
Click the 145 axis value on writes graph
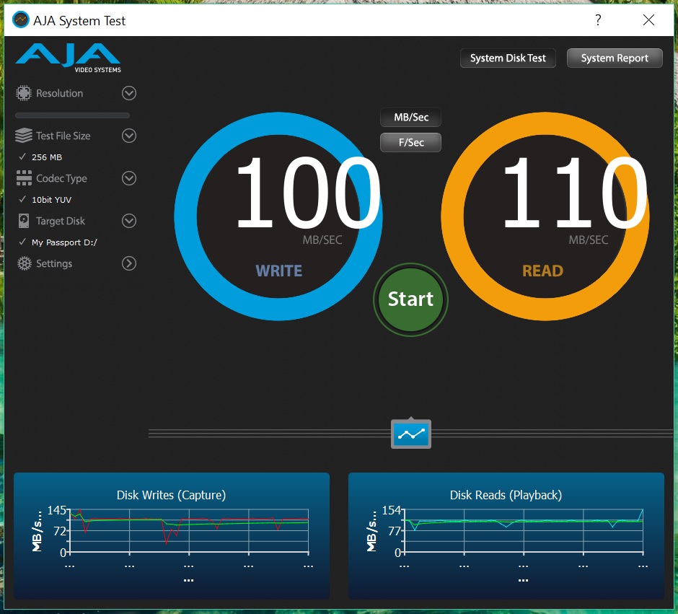point(57,510)
